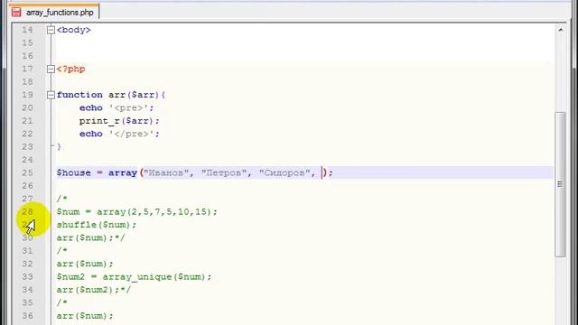Viewport: 578px width, 325px height.
Task: Collapse the <body> fold marker on line 14
Action: [x=51, y=30]
